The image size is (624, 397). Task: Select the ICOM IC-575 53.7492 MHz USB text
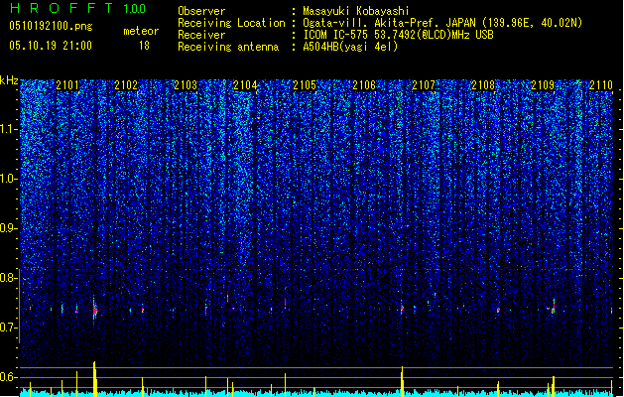[399, 35]
